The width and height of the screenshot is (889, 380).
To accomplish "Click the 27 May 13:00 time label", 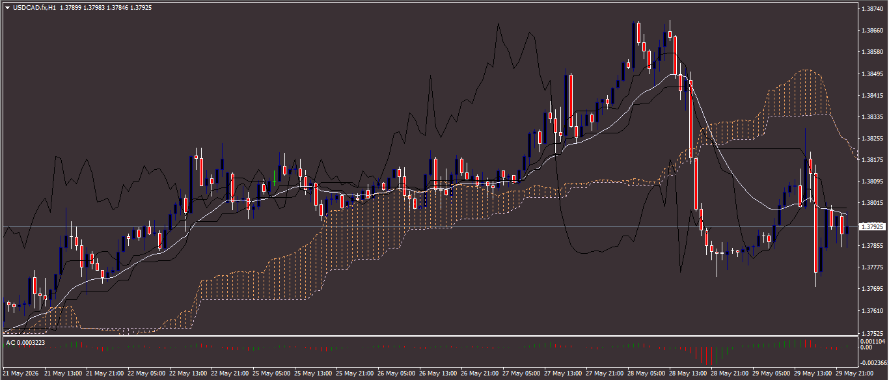I will click(x=563, y=374).
